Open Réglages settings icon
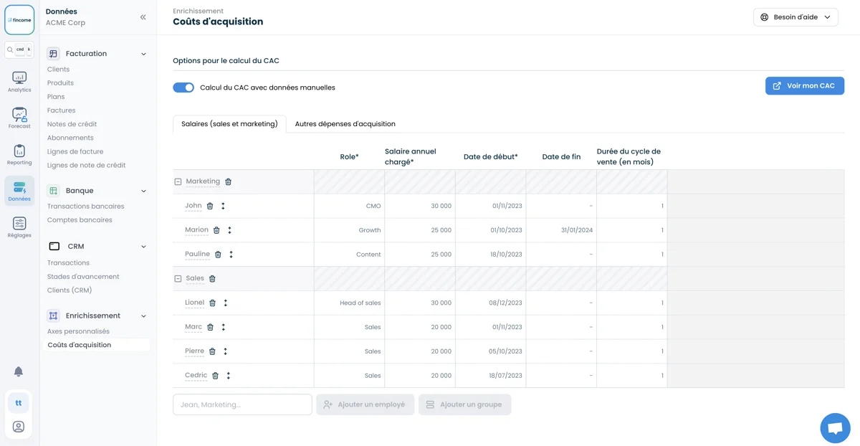This screenshot has width=860, height=446. (x=19, y=227)
